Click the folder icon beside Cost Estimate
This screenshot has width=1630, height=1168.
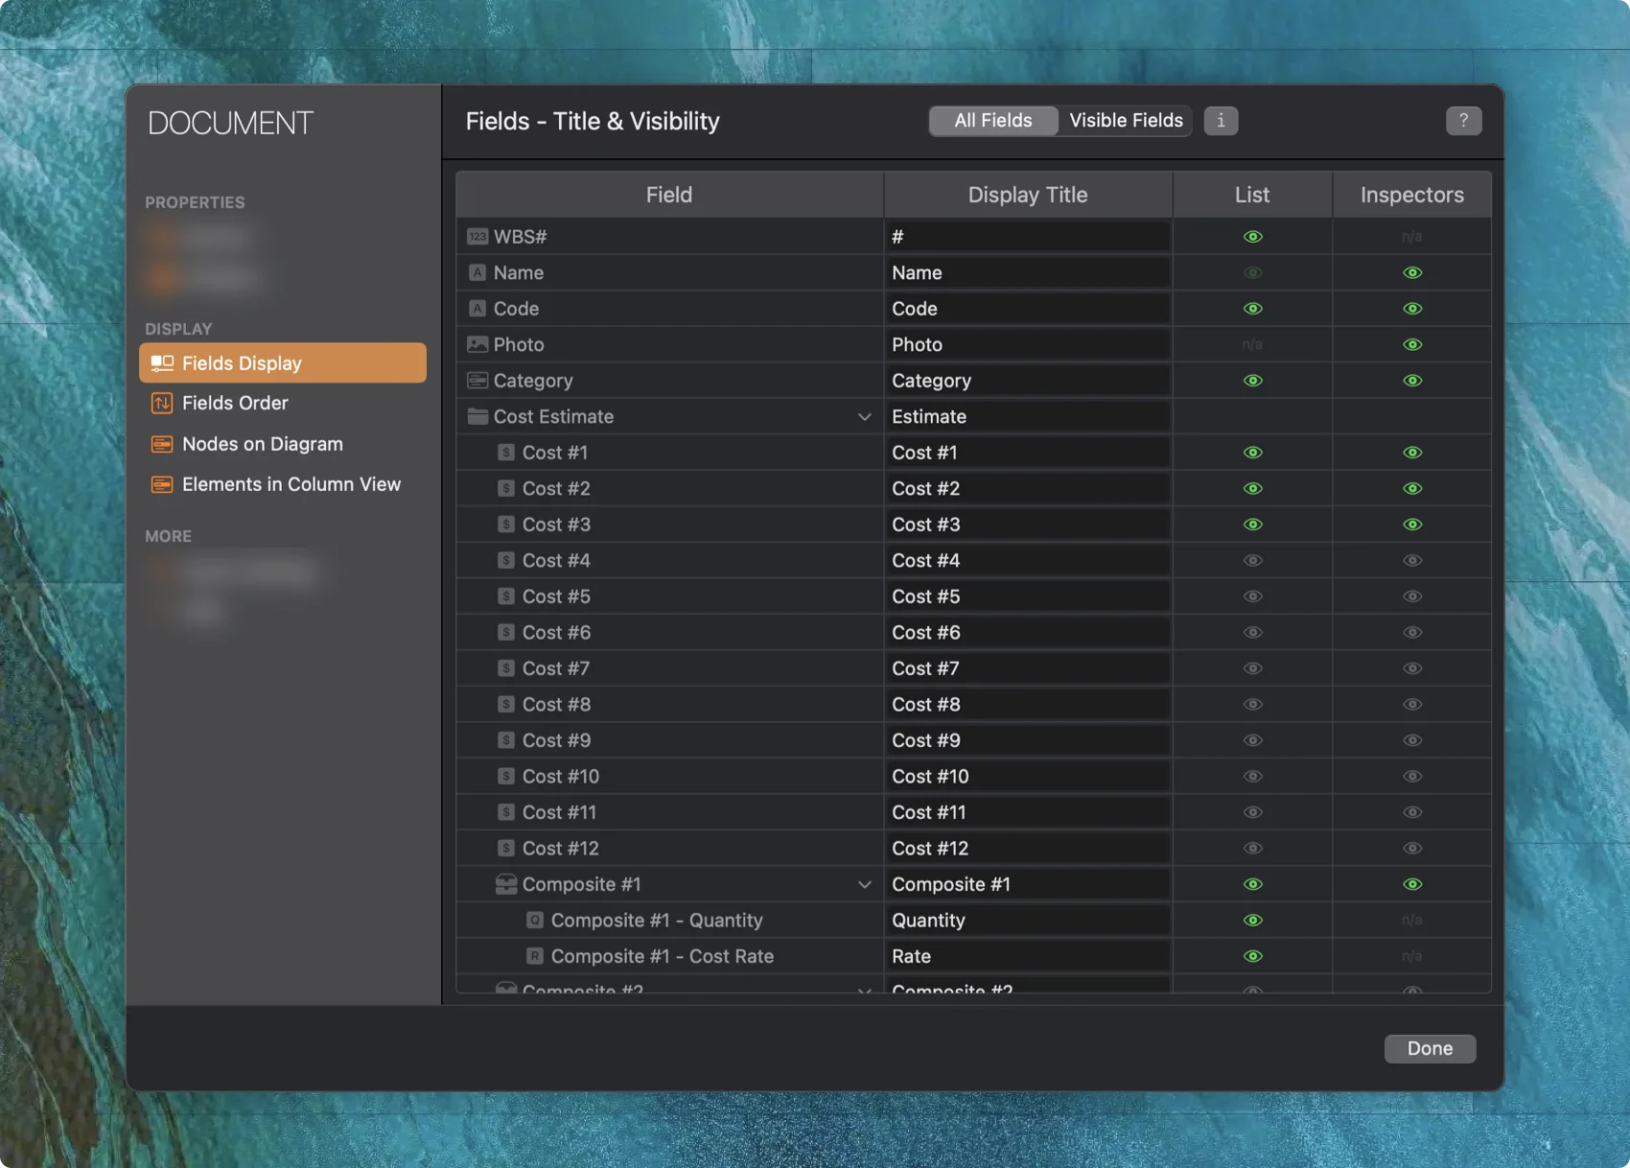[477, 415]
